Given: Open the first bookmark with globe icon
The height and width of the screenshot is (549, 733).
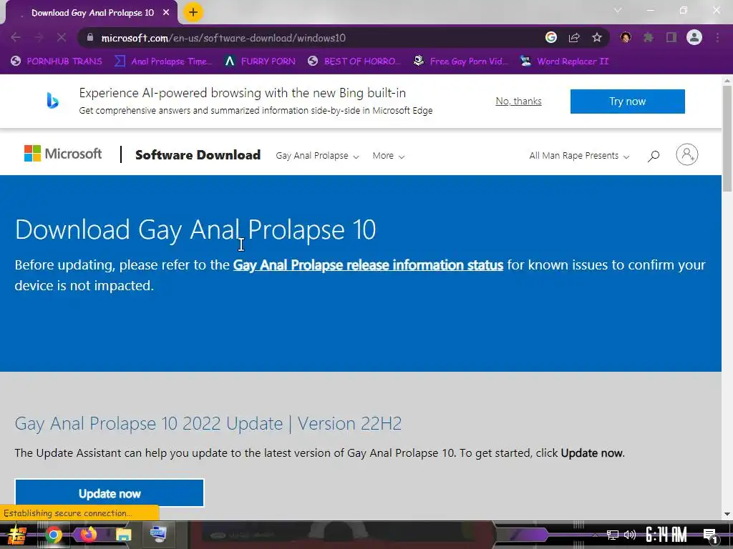Looking at the screenshot, I should tap(56, 61).
